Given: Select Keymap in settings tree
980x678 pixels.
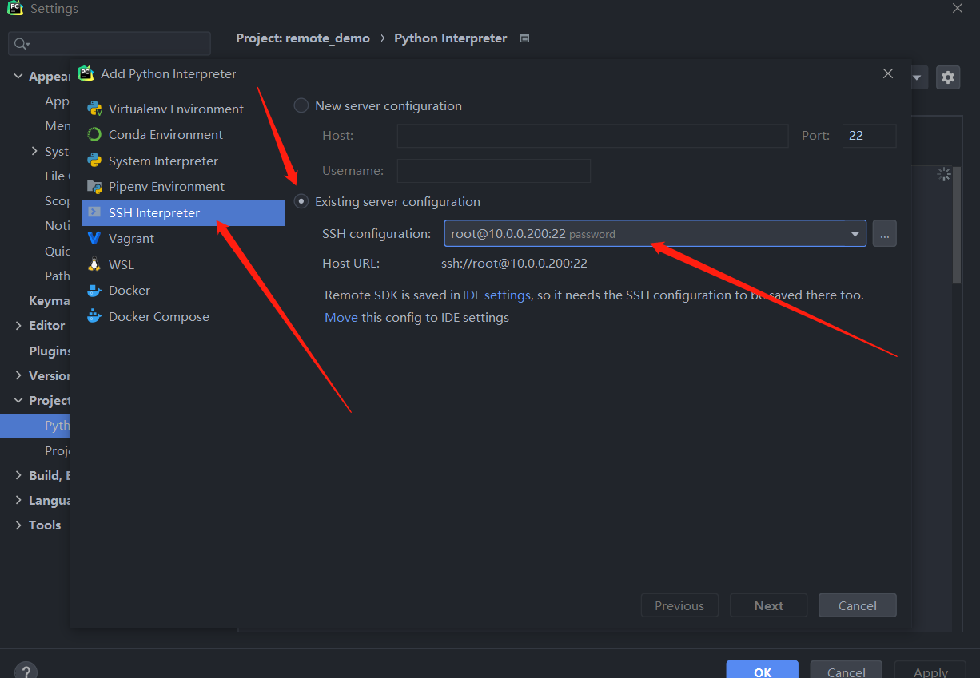Looking at the screenshot, I should coord(50,300).
